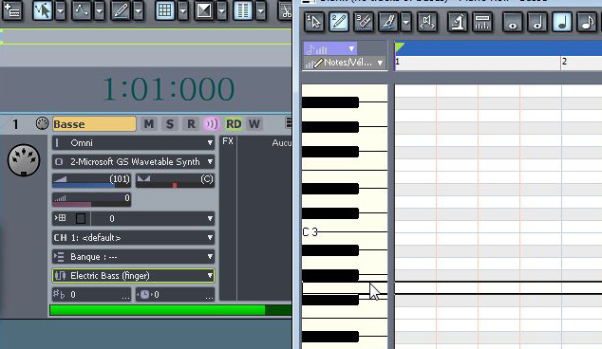Open the Banque : --- bank dropdown
The height and width of the screenshot is (349, 602).
(133, 257)
